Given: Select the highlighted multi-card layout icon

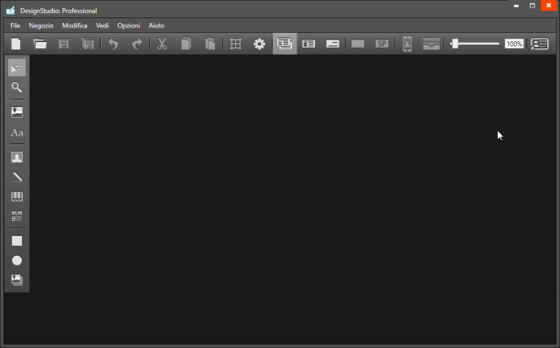Looking at the screenshot, I should click(285, 44).
